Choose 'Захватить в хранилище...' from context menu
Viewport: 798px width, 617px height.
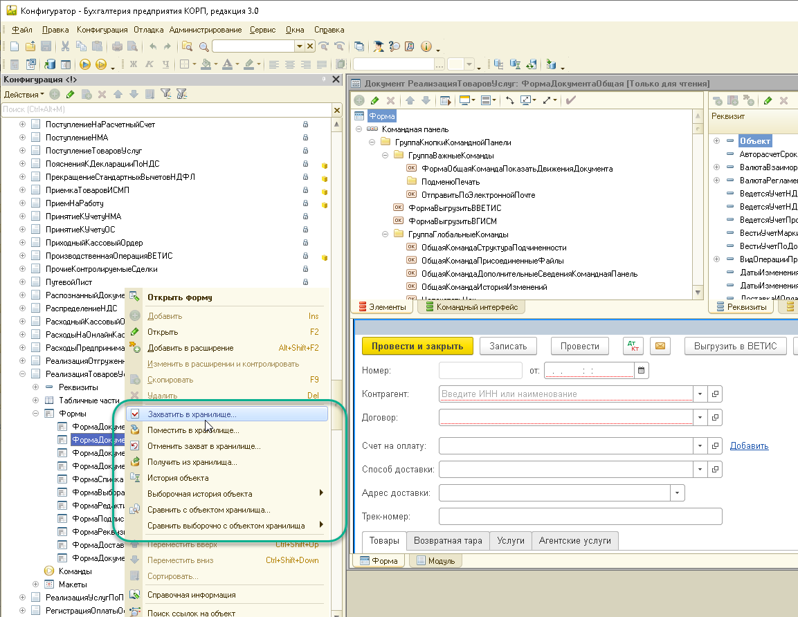(192, 414)
